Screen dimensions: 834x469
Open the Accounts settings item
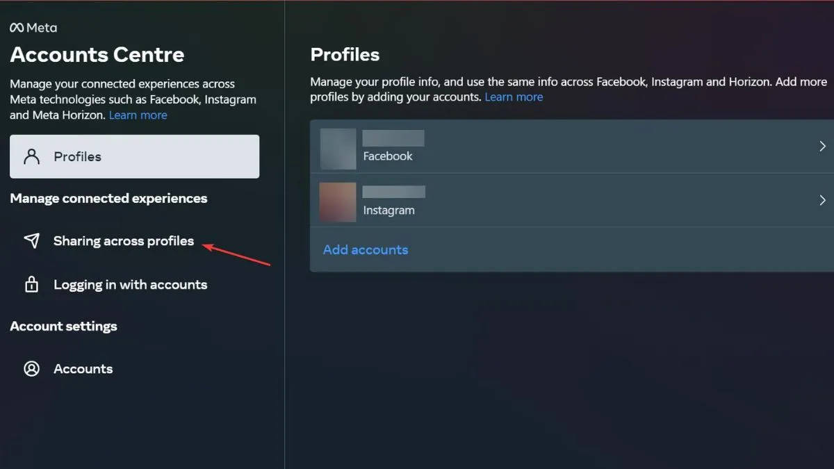click(x=83, y=369)
